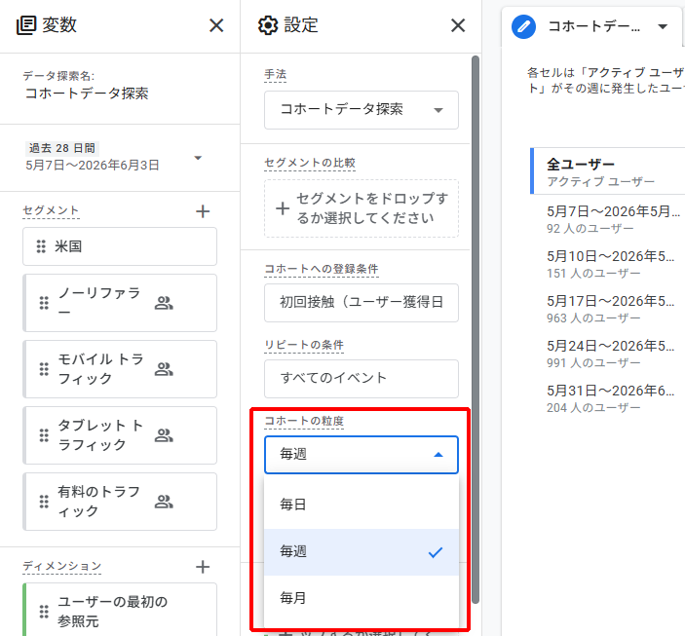This screenshot has height=636, width=685.
Task: Select the モバイル トラフィック segment
Action: point(120,369)
